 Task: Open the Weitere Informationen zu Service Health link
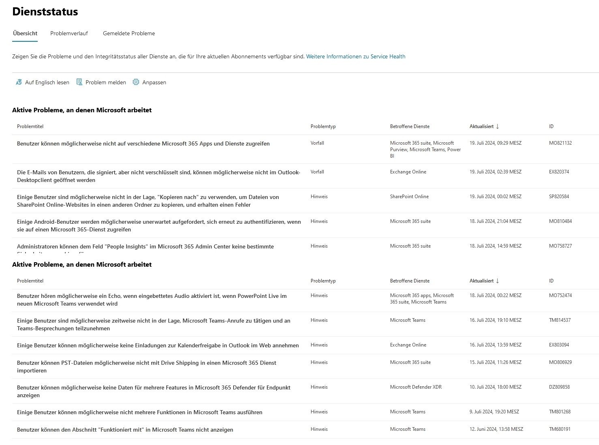point(355,56)
